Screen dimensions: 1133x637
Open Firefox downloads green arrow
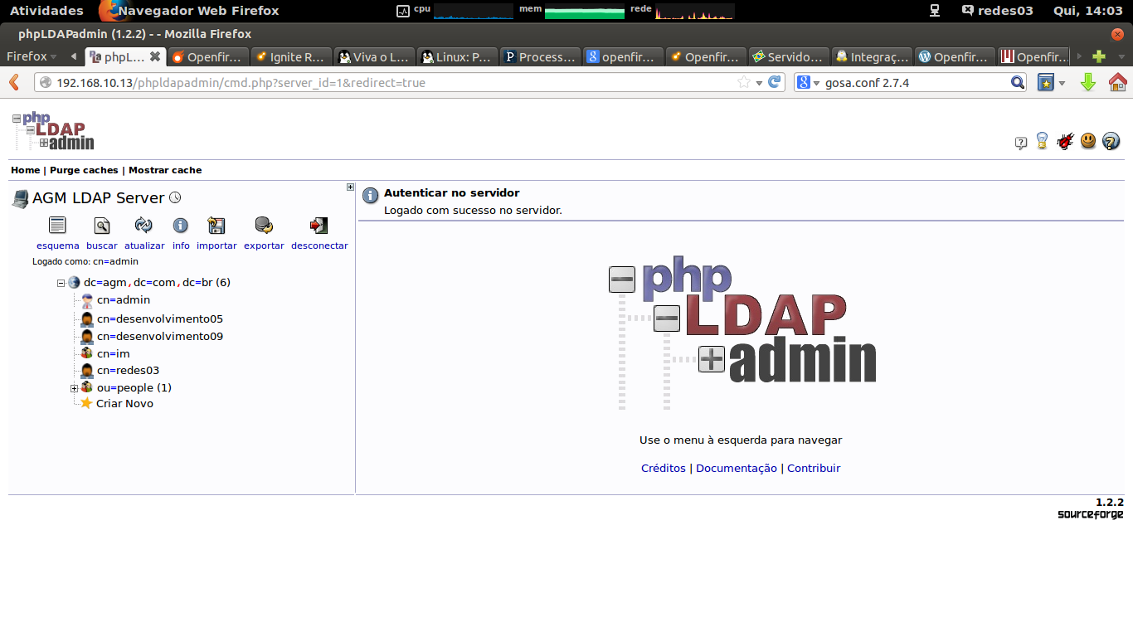tap(1088, 82)
